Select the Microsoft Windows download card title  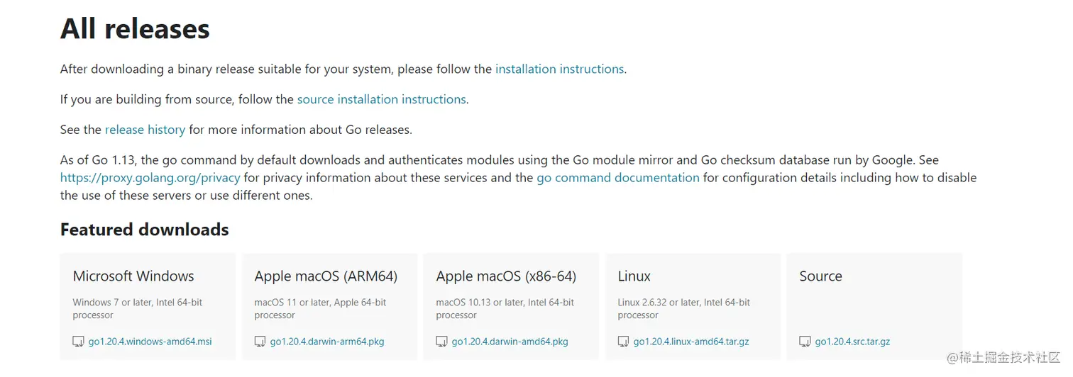point(133,276)
